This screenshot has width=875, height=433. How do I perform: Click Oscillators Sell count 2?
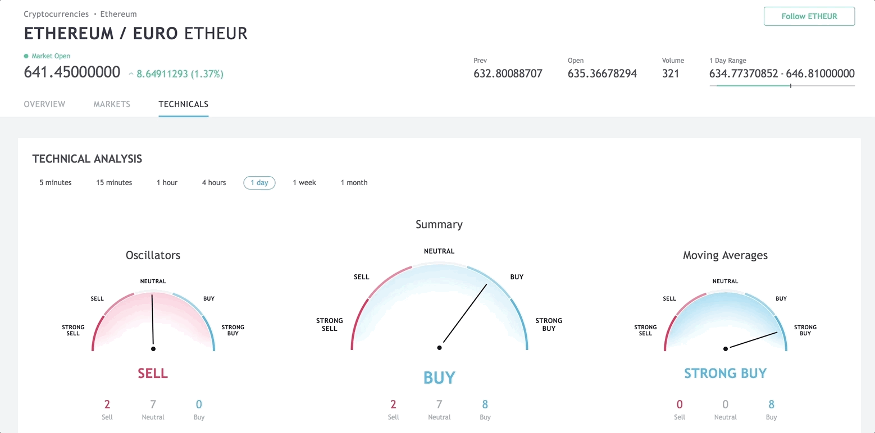coord(107,404)
